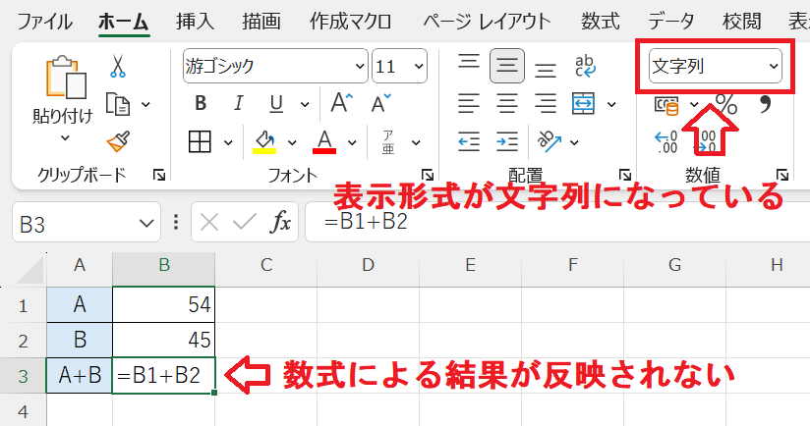Click the Accounting currency format icon
The height and width of the screenshot is (426, 810).
click(666, 105)
